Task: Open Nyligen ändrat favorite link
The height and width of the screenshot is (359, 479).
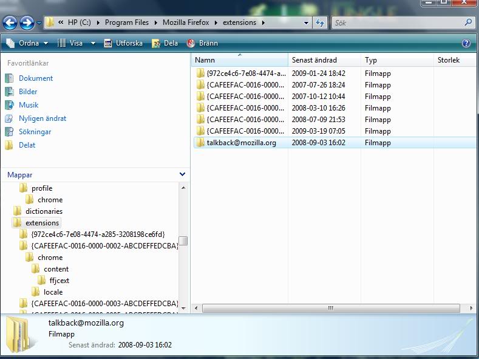Action: 42,118
